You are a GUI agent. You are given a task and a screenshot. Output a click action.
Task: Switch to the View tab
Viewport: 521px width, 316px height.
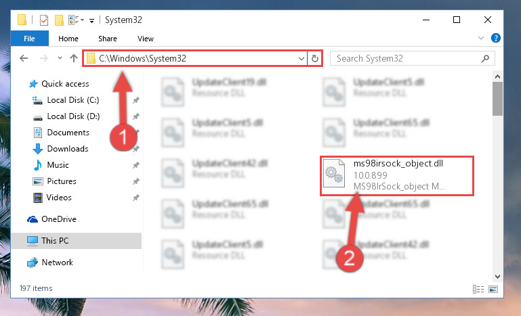click(146, 39)
